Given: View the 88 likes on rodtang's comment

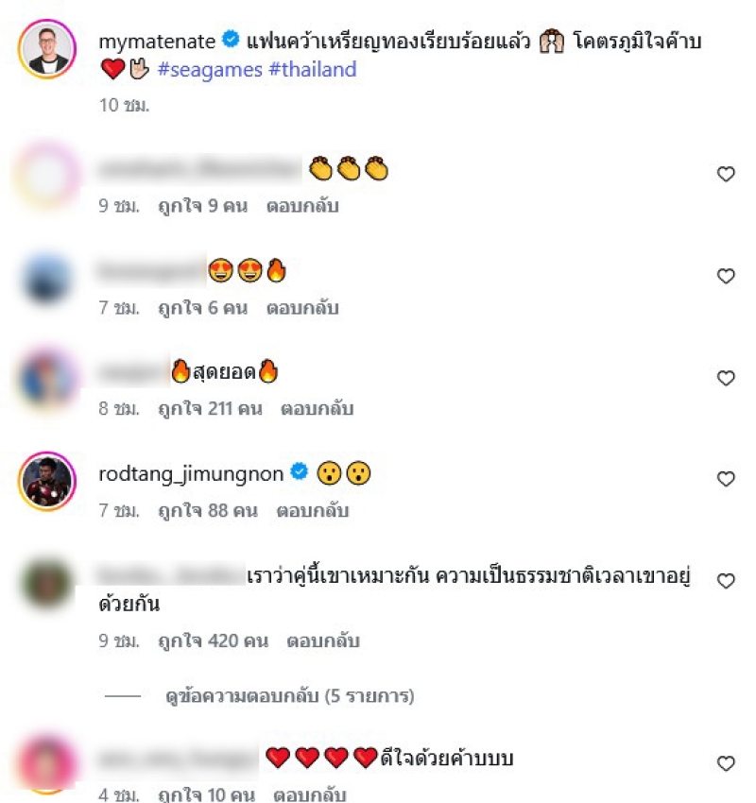Looking at the screenshot, I should (208, 510).
